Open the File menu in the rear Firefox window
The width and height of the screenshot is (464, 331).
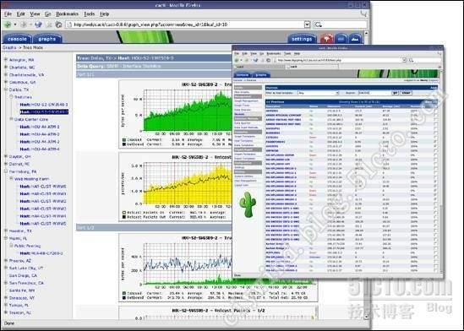pyautogui.click(x=8, y=14)
